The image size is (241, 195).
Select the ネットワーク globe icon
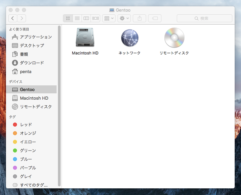130,38
